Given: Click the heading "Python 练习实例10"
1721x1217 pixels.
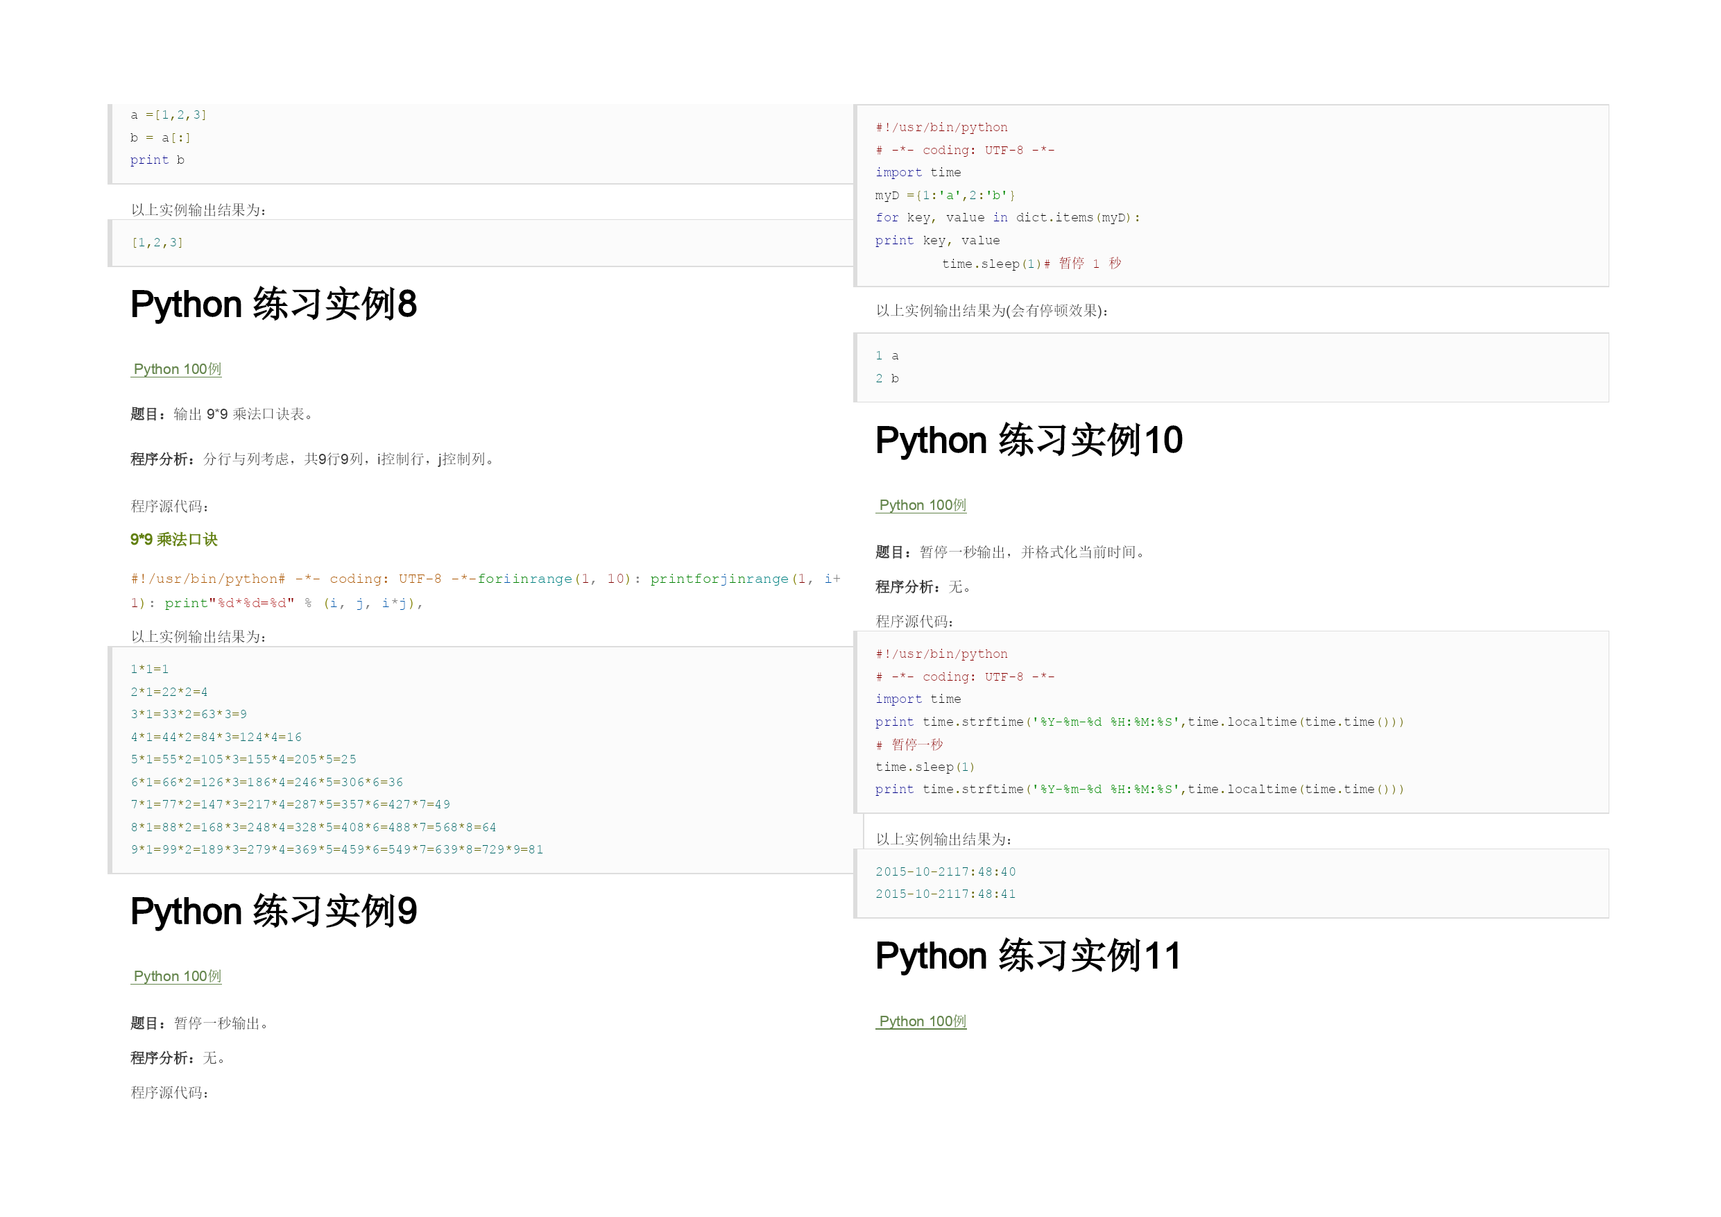Looking at the screenshot, I should (x=1029, y=439).
